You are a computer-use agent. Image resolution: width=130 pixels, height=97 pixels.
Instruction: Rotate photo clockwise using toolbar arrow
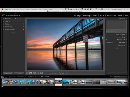[63, 73]
